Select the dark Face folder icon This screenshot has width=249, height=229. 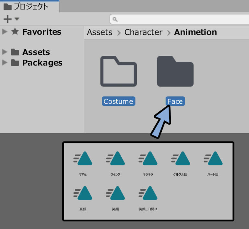point(175,71)
